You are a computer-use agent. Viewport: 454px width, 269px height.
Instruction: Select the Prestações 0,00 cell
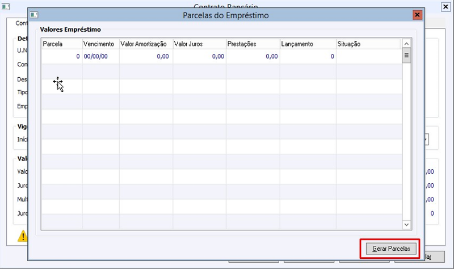point(253,56)
